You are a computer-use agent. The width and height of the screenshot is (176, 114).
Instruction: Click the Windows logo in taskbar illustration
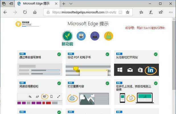point(120,70)
